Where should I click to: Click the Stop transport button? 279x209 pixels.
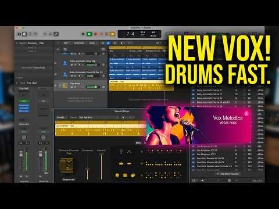click(x=83, y=34)
